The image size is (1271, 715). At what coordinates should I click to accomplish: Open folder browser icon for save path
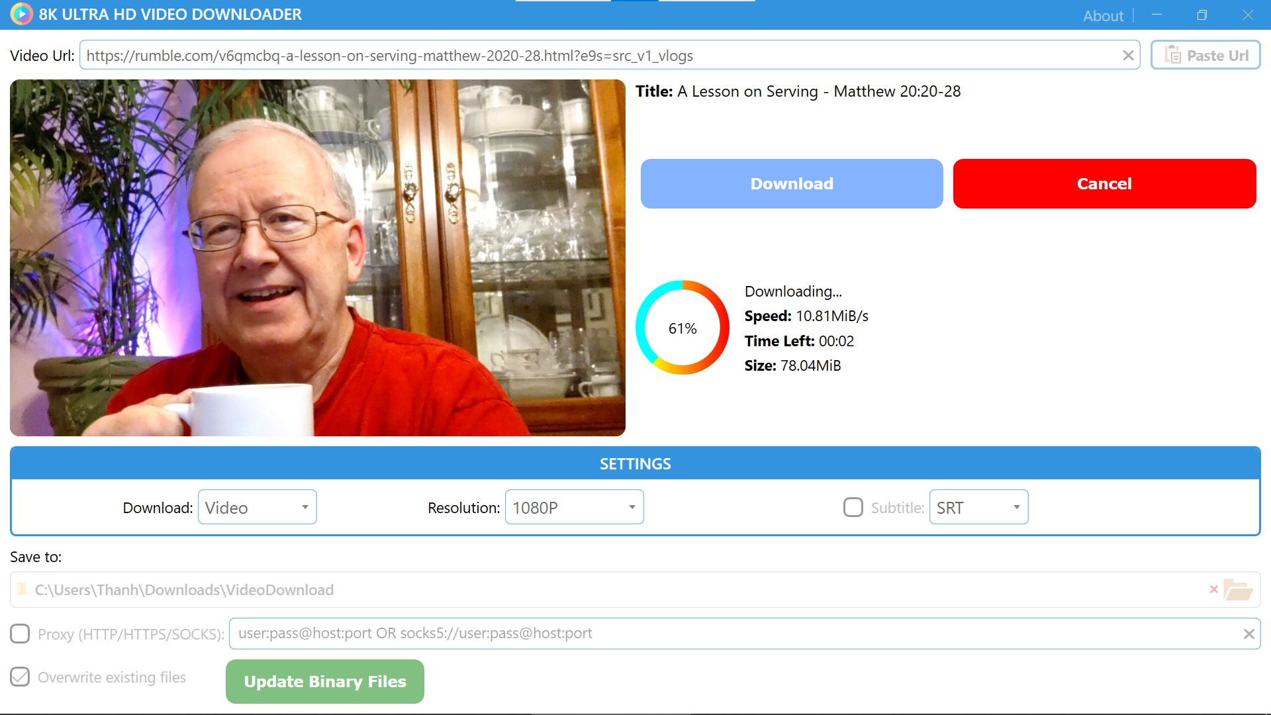point(1237,589)
